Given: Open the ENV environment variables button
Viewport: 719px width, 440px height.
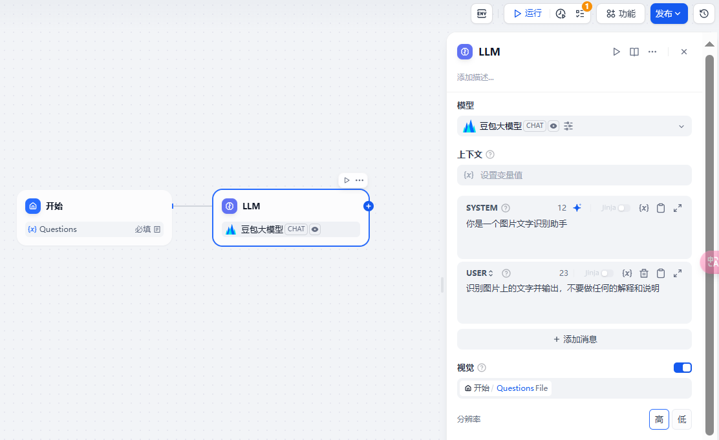Looking at the screenshot, I should pos(482,14).
